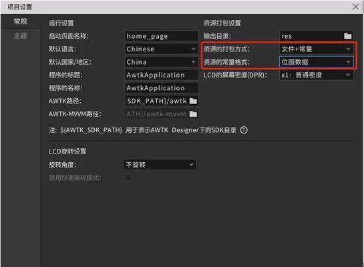Open 旋转角度 不旋转 dropdown

(x=160, y=165)
